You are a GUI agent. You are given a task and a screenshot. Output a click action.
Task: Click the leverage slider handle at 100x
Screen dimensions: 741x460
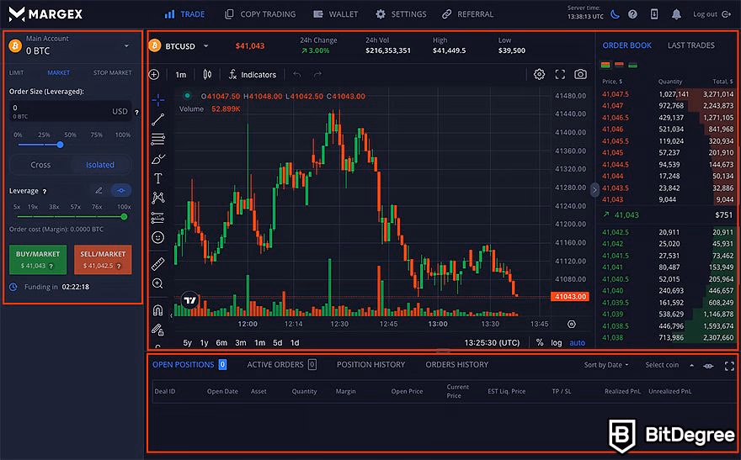(x=124, y=217)
